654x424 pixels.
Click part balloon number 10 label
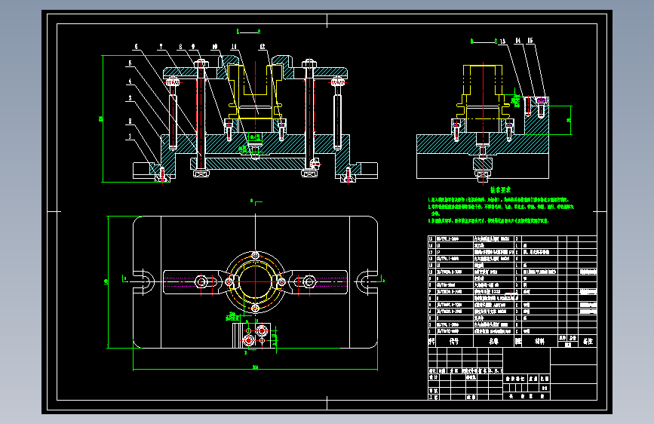point(215,47)
